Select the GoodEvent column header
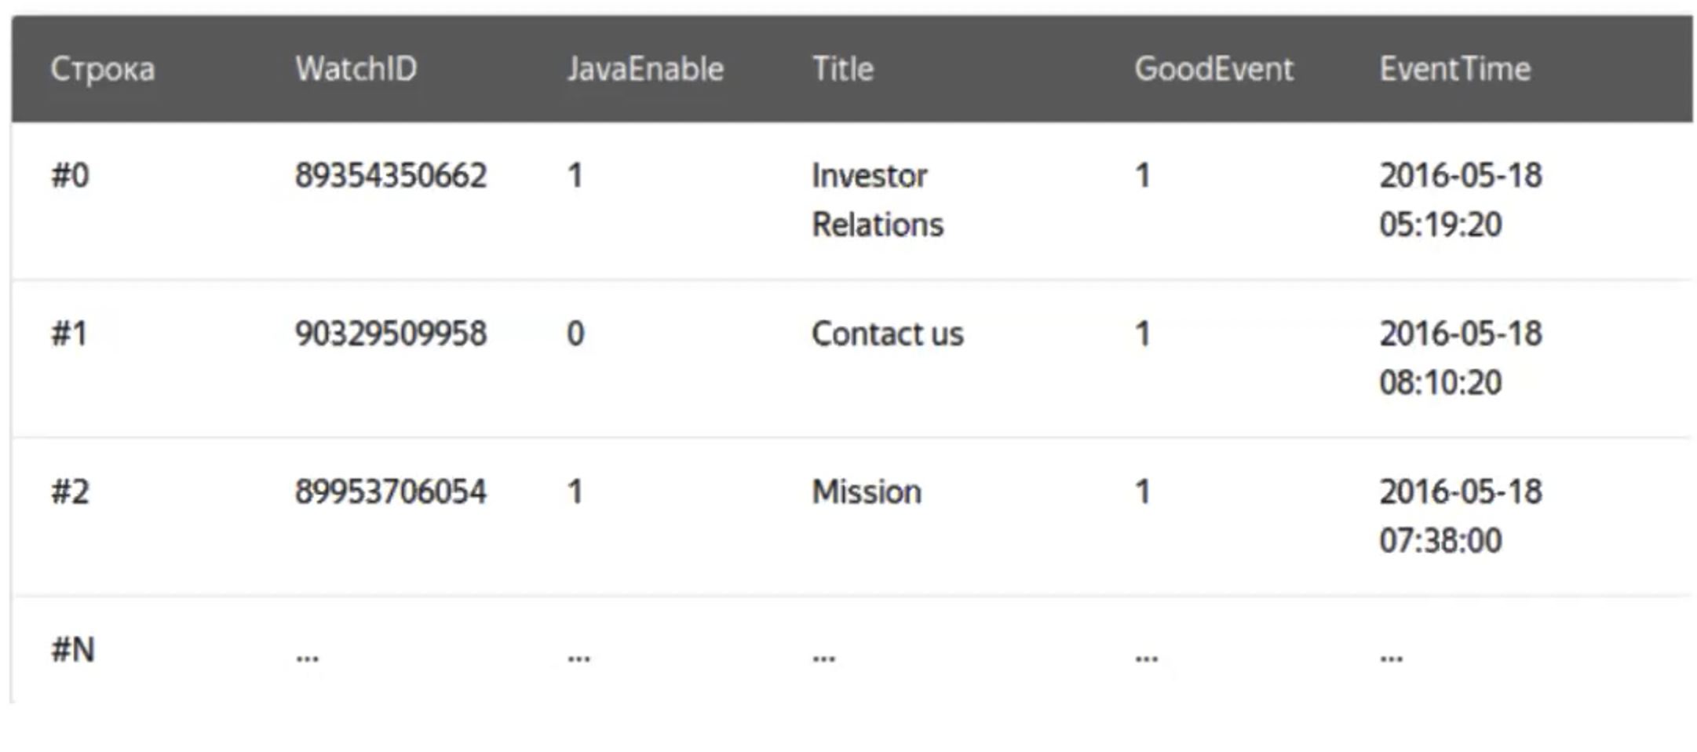The height and width of the screenshot is (752, 1697). pos(1213,69)
